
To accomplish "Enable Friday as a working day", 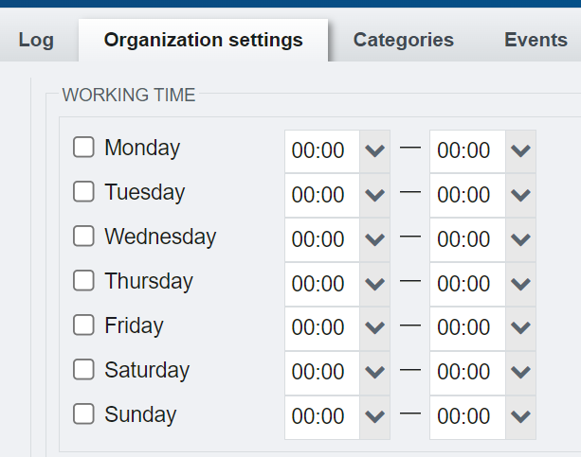I will pyautogui.click(x=84, y=325).
